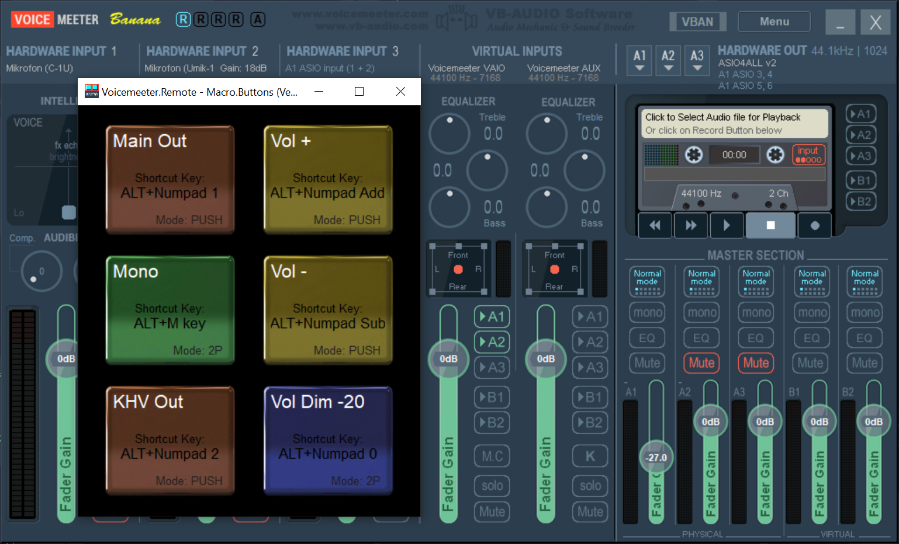Viewport: 899px width, 544px height.
Task: Click the Hardware Input 1 fader knob
Action: pos(66,358)
